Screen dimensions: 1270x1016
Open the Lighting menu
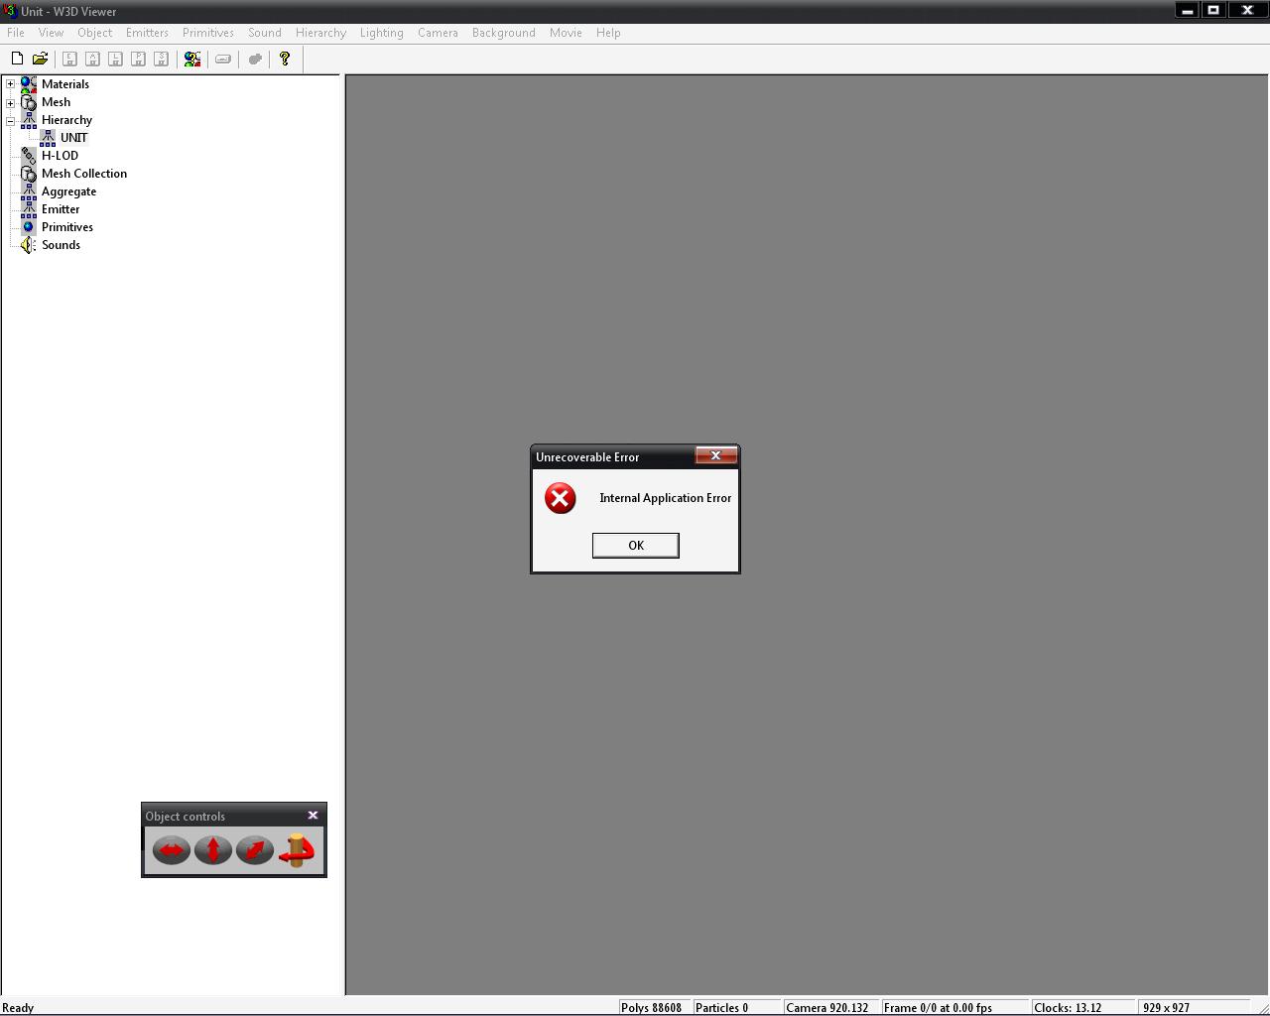tap(381, 33)
